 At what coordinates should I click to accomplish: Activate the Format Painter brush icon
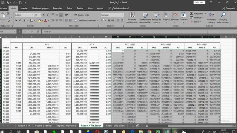pyautogui.click(x=9, y=21)
